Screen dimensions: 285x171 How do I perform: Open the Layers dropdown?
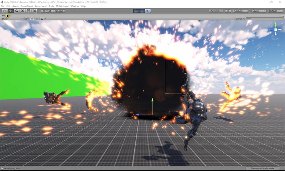click(259, 11)
